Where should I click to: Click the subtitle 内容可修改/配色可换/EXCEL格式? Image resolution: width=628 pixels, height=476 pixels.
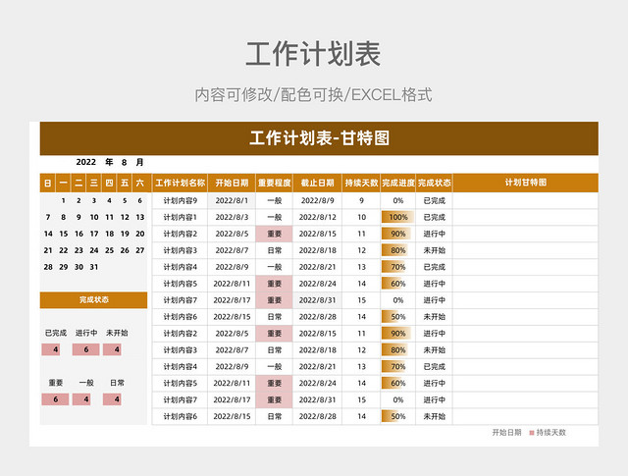click(313, 95)
